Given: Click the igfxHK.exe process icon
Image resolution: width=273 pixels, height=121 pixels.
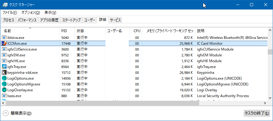Looking at the screenshot, I should (4, 61).
